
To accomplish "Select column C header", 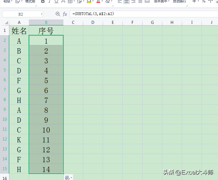I will pos(73,22).
